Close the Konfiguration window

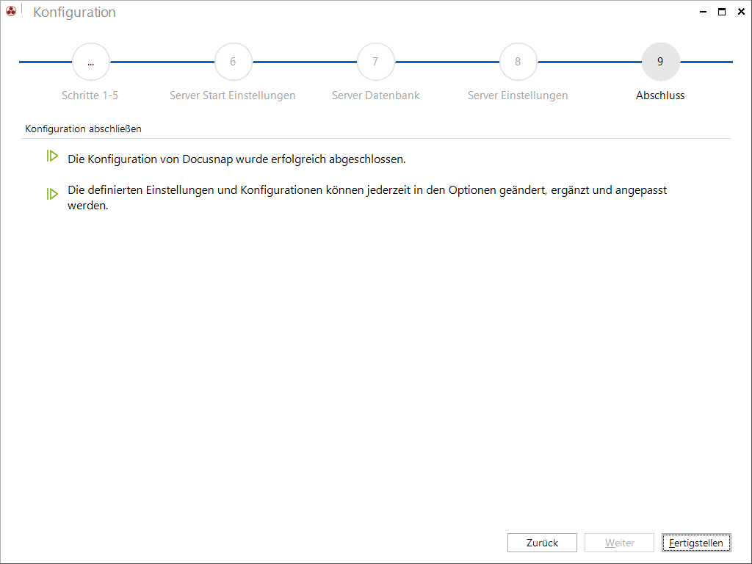[741, 12]
